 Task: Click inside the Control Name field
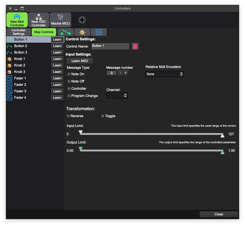(111, 46)
